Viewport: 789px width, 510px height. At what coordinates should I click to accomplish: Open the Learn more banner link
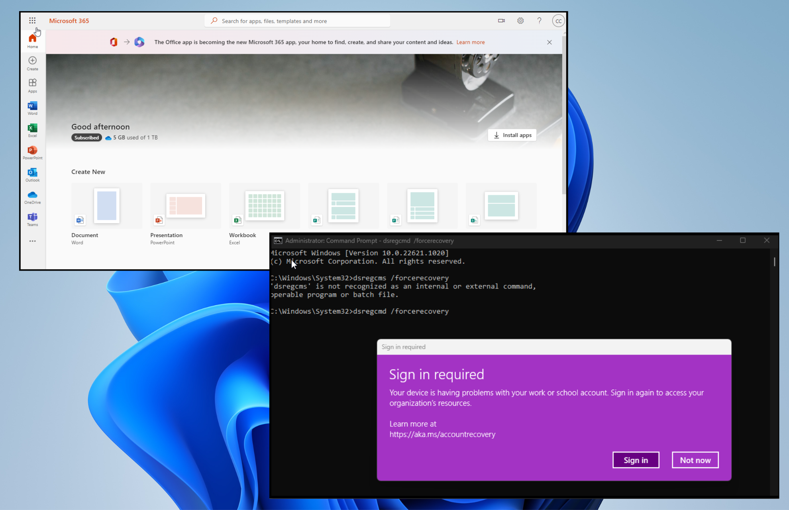[x=470, y=42]
